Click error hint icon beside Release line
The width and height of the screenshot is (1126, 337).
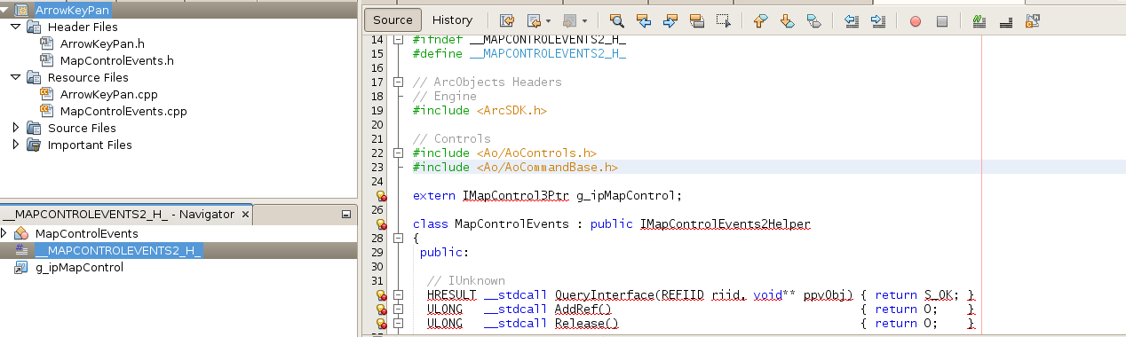[x=381, y=324]
